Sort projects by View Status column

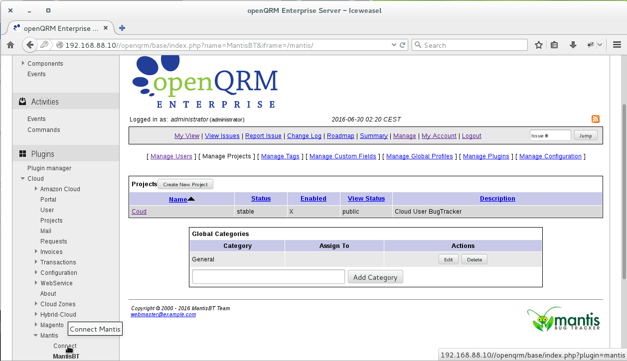pyautogui.click(x=366, y=199)
